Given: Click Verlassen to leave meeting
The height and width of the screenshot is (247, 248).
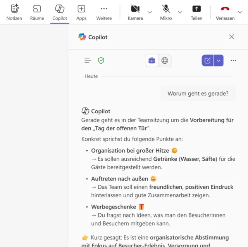Looking at the screenshot, I should (x=225, y=12).
